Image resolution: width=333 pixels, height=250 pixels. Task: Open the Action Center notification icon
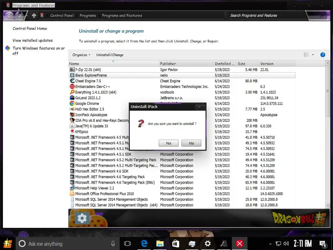click(x=323, y=244)
